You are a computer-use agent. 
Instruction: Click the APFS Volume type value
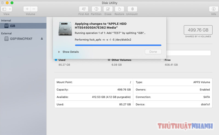point(201,82)
